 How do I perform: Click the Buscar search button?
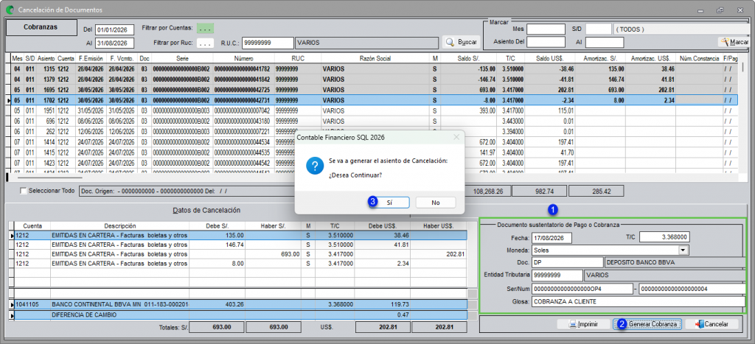461,42
